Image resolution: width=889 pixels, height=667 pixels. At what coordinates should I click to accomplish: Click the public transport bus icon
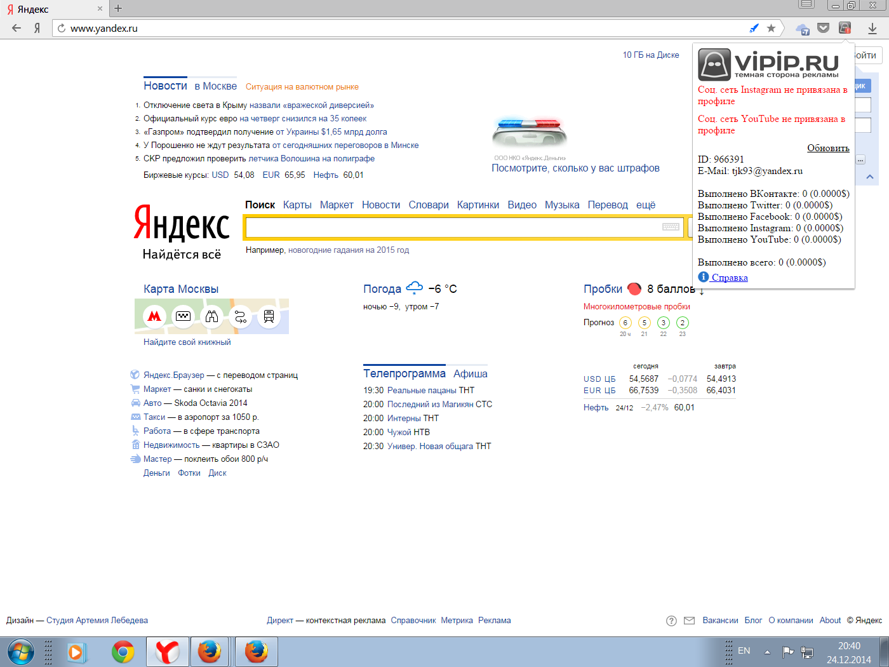pyautogui.click(x=269, y=316)
